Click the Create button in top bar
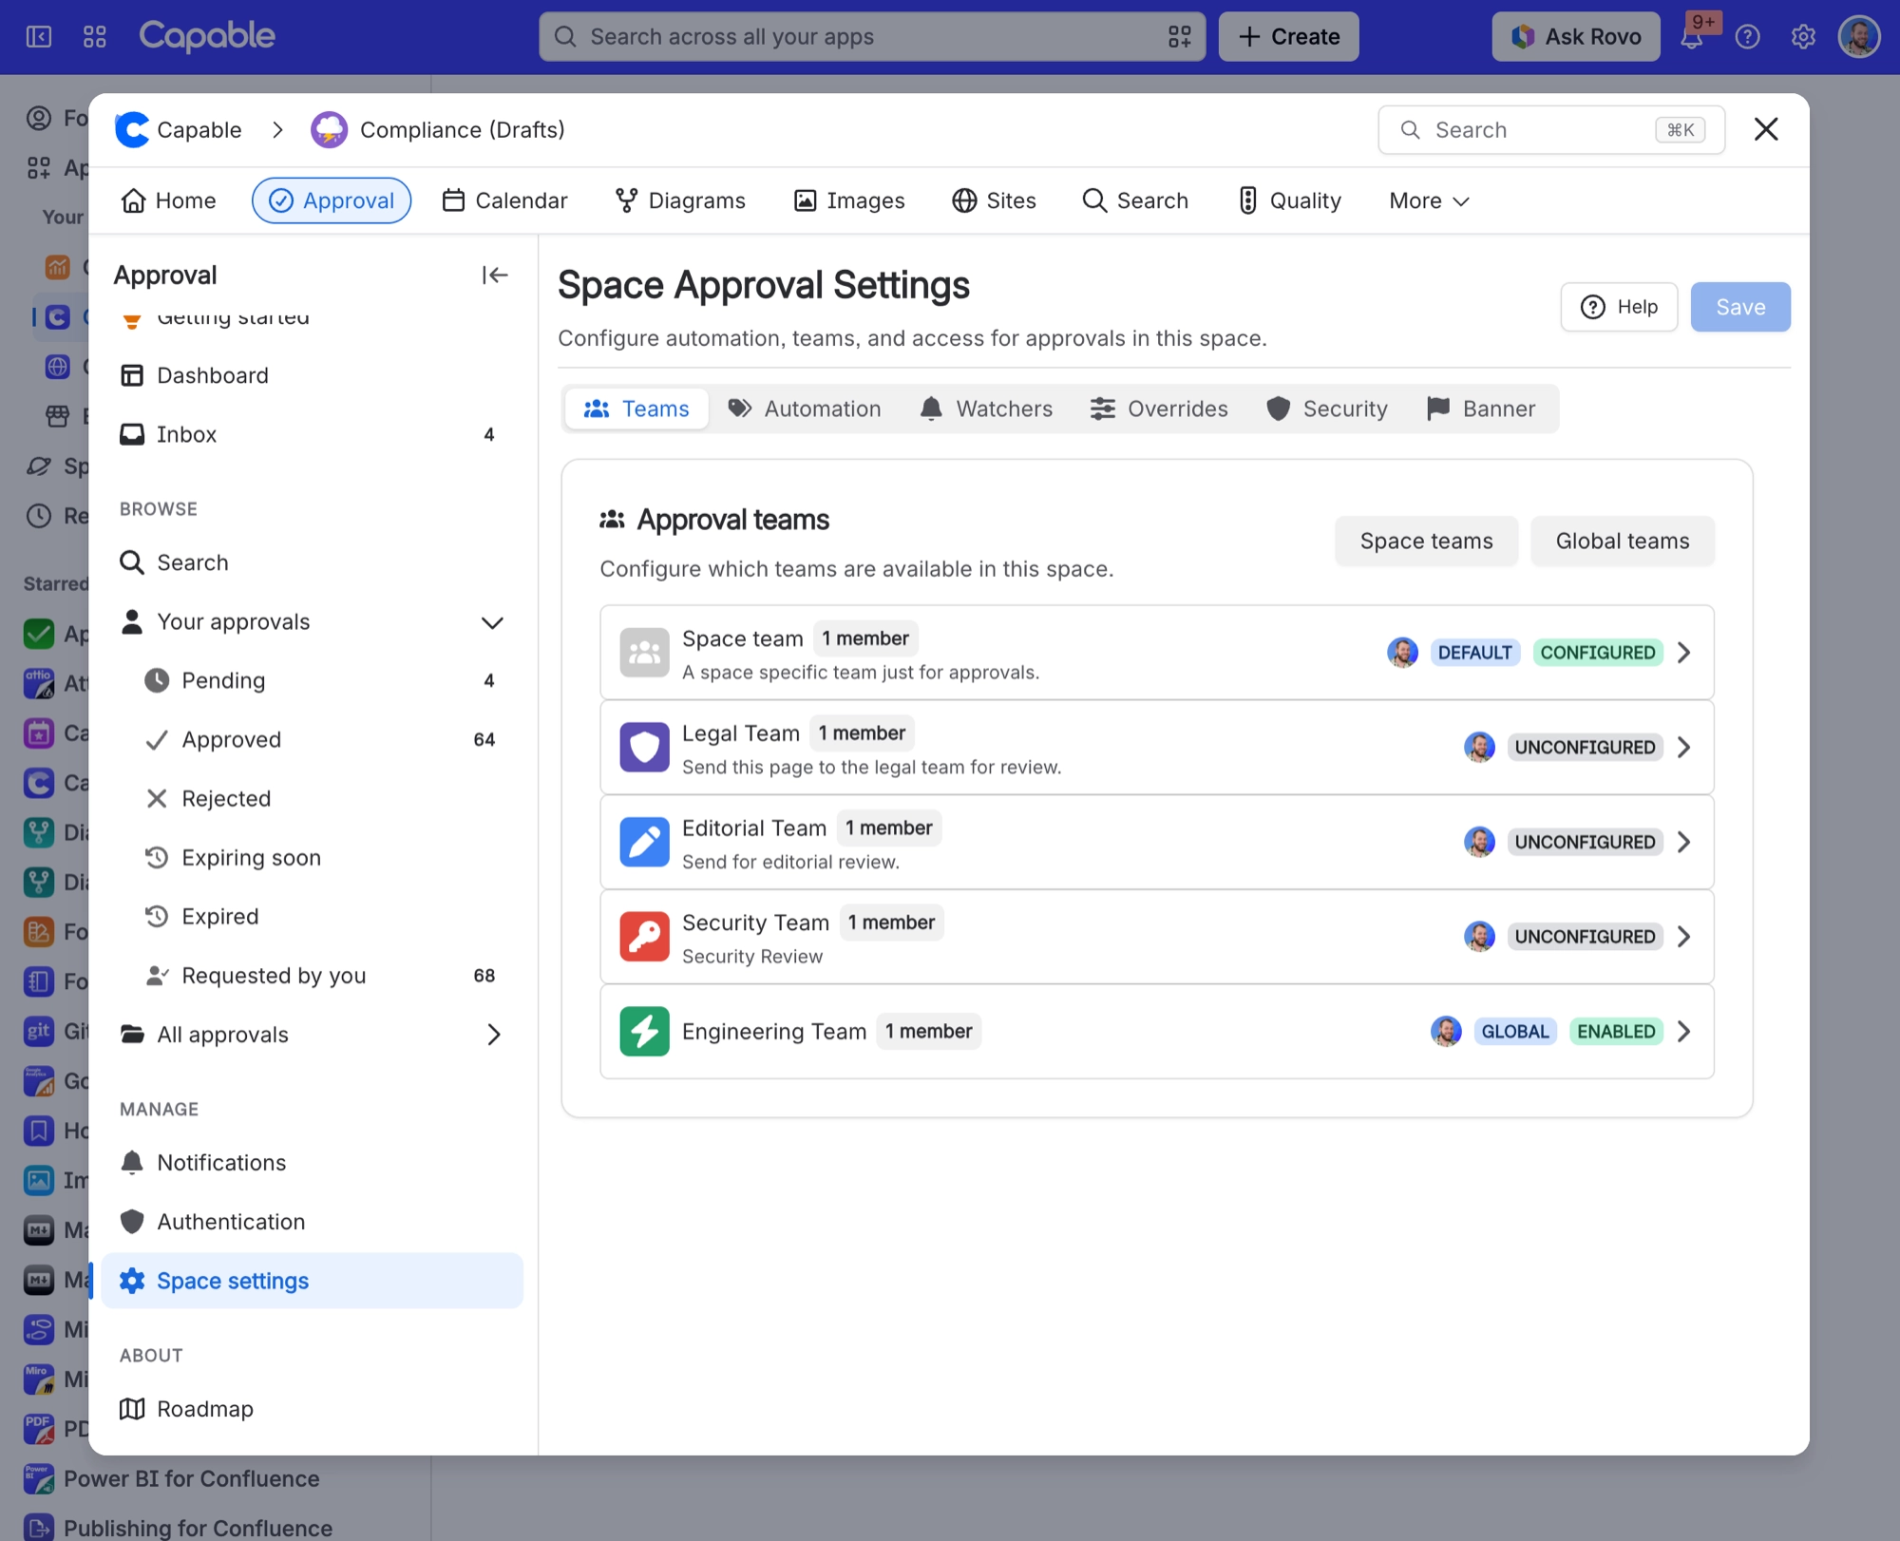This screenshot has width=1900, height=1541. [1288, 37]
